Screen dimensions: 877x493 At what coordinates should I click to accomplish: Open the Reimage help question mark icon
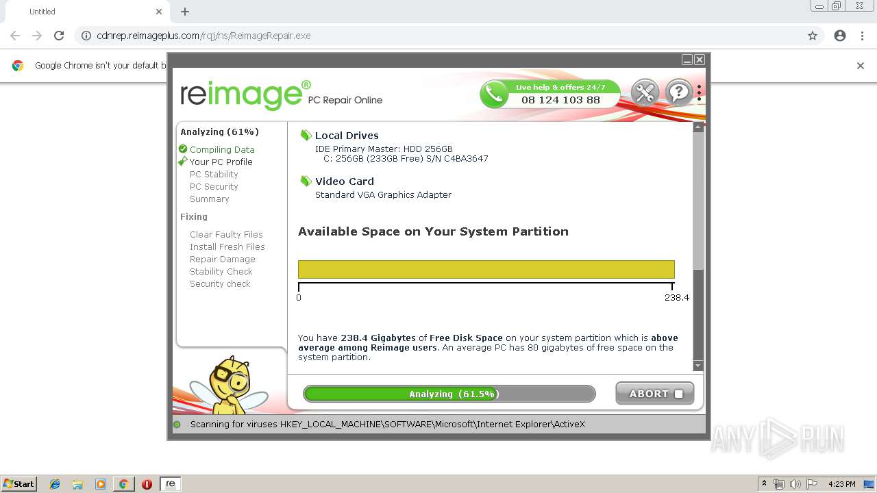click(679, 92)
